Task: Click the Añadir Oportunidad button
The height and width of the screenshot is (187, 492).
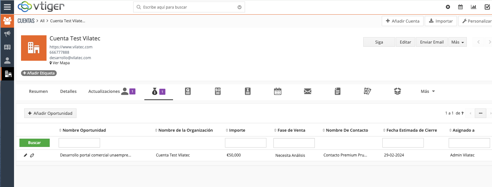Action: coord(50,113)
